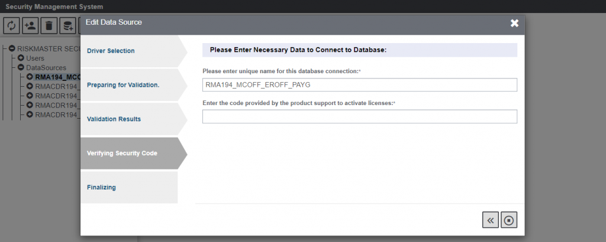This screenshot has width=606, height=242.
Task: Collapse the DataSources tree node
Action: pyautogui.click(x=21, y=68)
